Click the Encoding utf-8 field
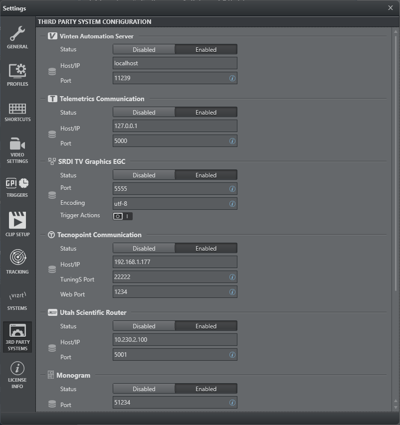Image resolution: width=400 pixels, height=425 pixels. tap(175, 204)
